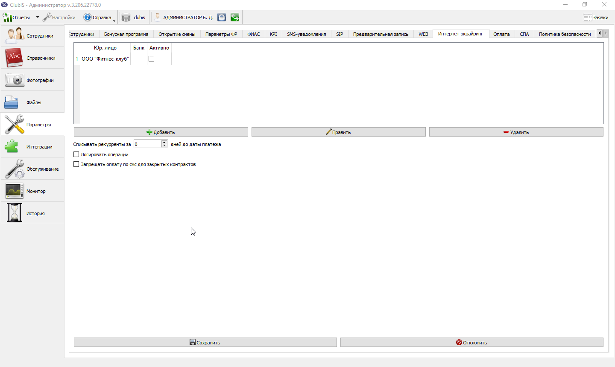This screenshot has width=615, height=367.
Task: Click the Удалить delete button
Action: pos(516,132)
